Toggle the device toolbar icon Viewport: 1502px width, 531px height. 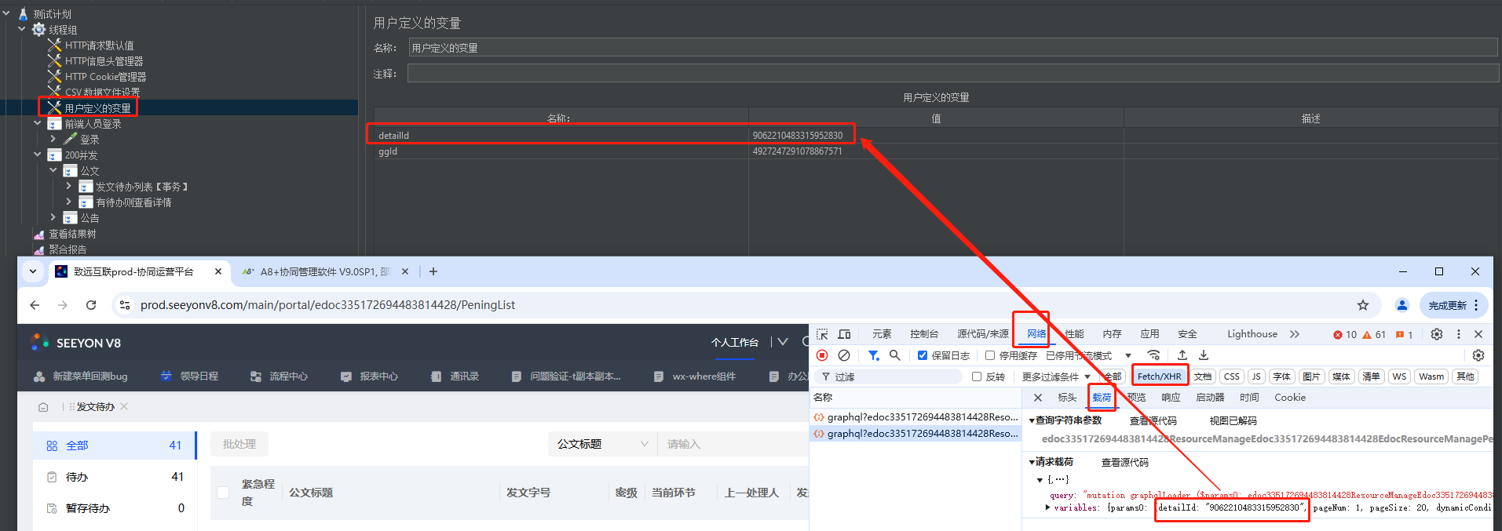tap(845, 334)
